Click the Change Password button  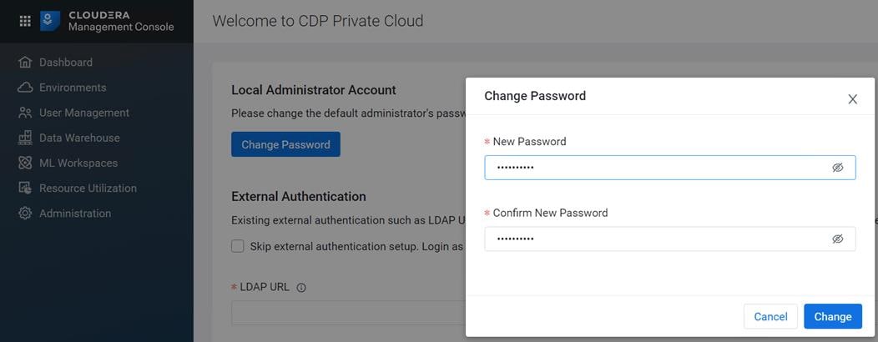point(285,144)
